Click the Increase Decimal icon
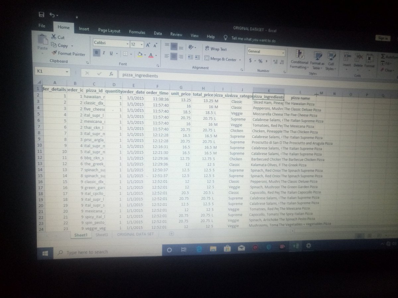 [x=275, y=62]
